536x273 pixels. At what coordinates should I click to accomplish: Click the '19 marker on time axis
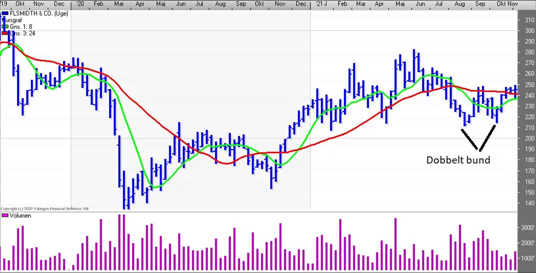coord(4,4)
